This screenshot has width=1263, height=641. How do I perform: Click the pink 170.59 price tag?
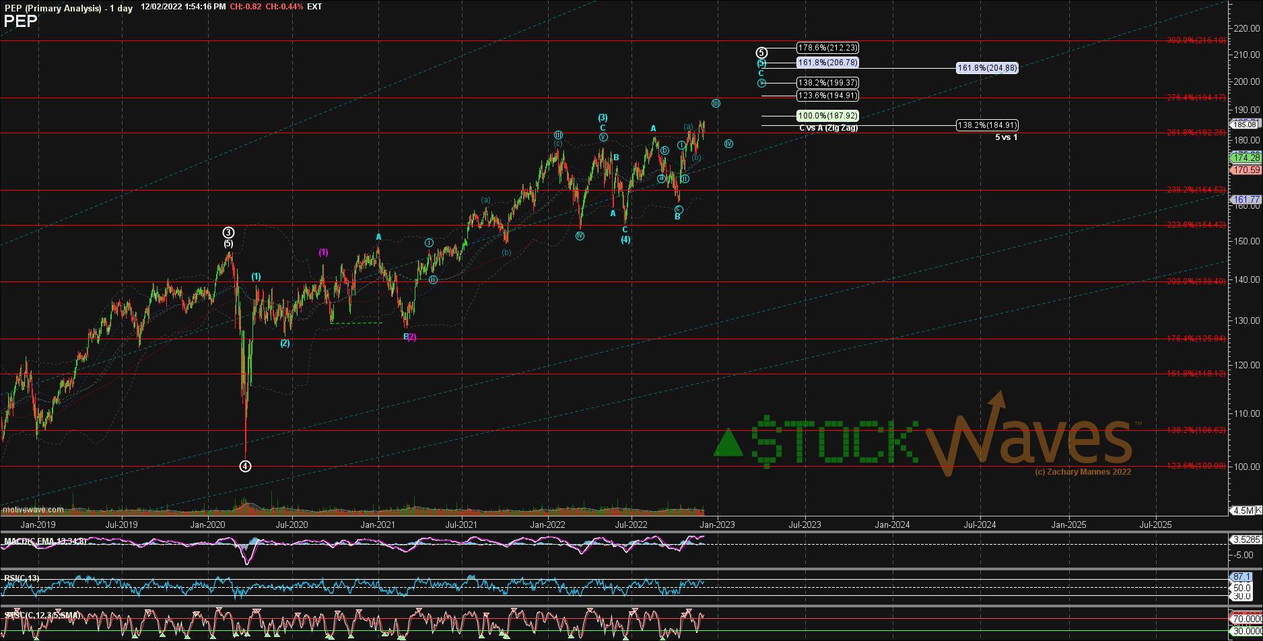pos(1245,170)
